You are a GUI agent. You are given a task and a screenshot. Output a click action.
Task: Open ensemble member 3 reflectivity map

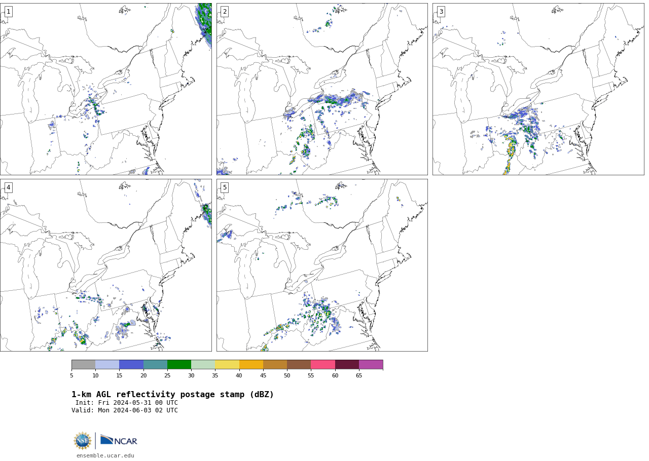[538, 89]
